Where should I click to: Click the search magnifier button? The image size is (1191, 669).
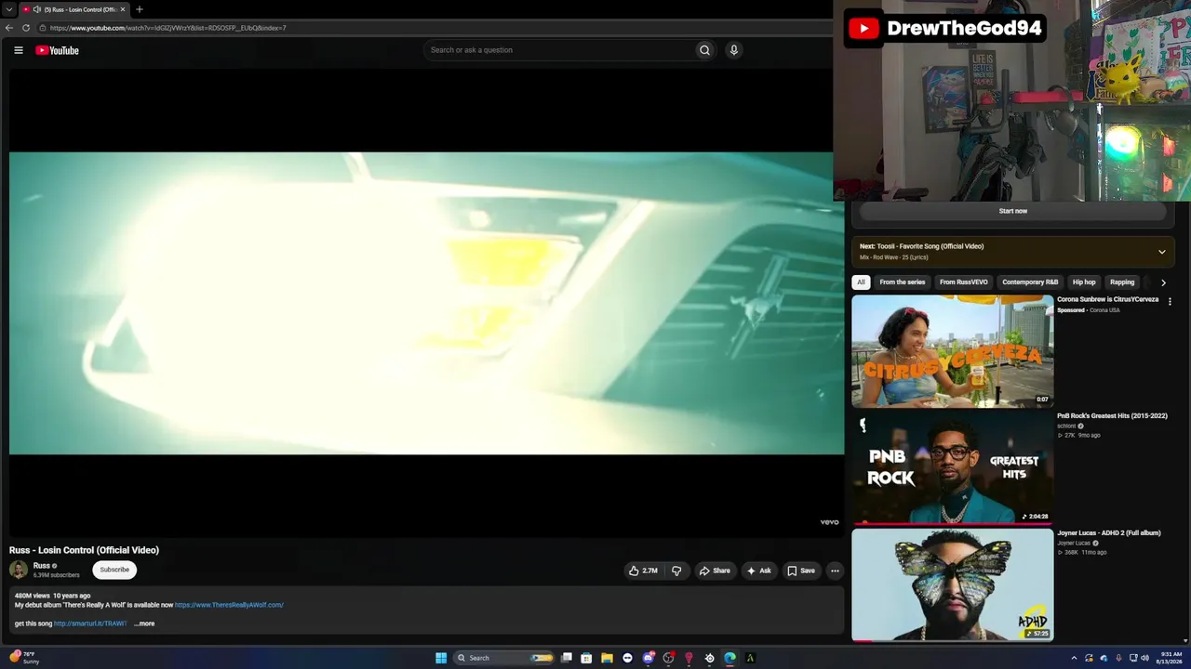(704, 50)
